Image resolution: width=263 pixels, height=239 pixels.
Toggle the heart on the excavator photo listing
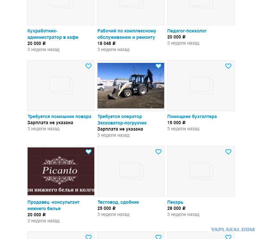pyautogui.click(x=158, y=66)
